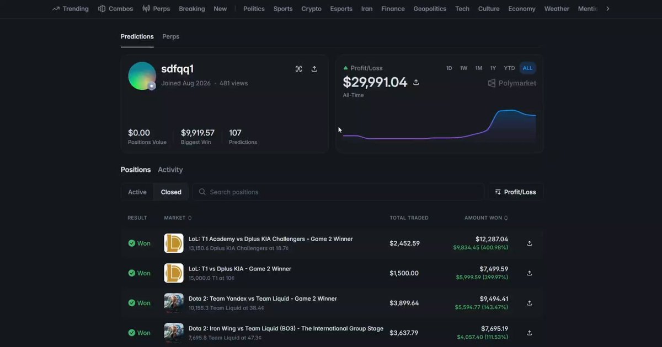This screenshot has width=662, height=347.
Task: Share the Team Yandex vs Team Liquid position
Action: point(530,303)
